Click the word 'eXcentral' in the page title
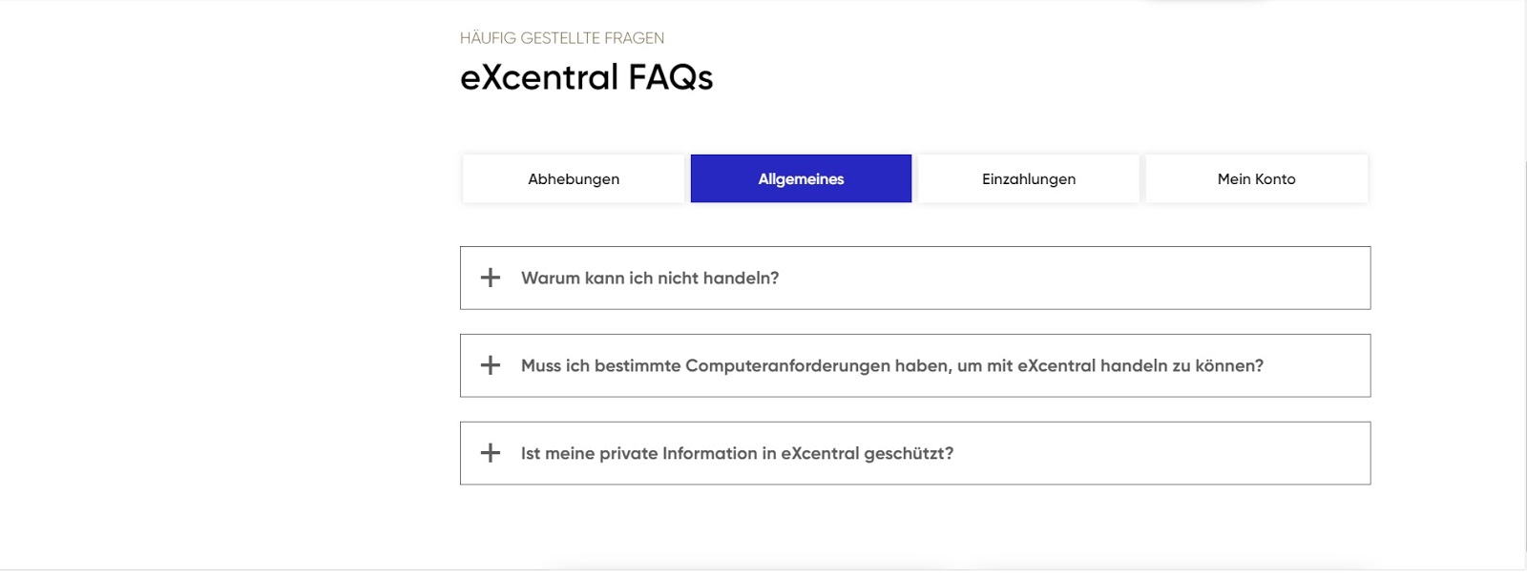Image resolution: width=1527 pixels, height=579 pixels. [540, 77]
